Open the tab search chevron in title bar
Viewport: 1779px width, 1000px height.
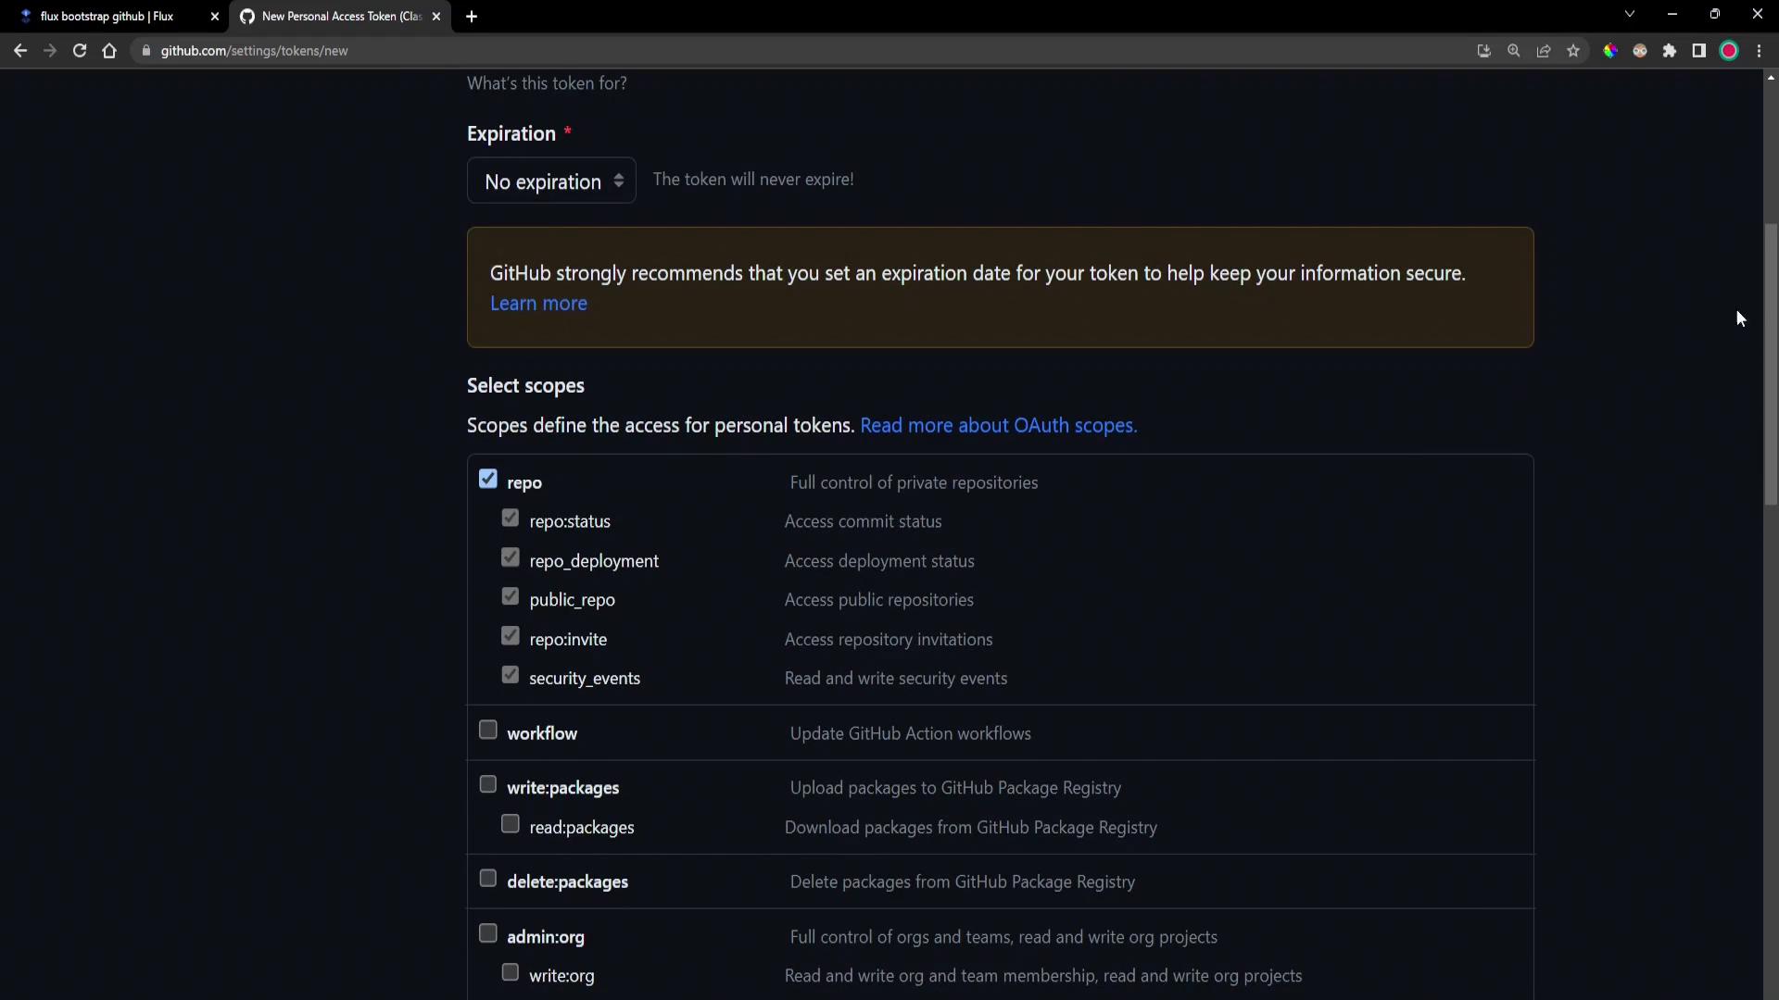coord(1629,14)
